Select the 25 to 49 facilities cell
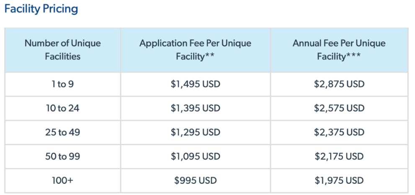The width and height of the screenshot is (415, 195). 63,132
